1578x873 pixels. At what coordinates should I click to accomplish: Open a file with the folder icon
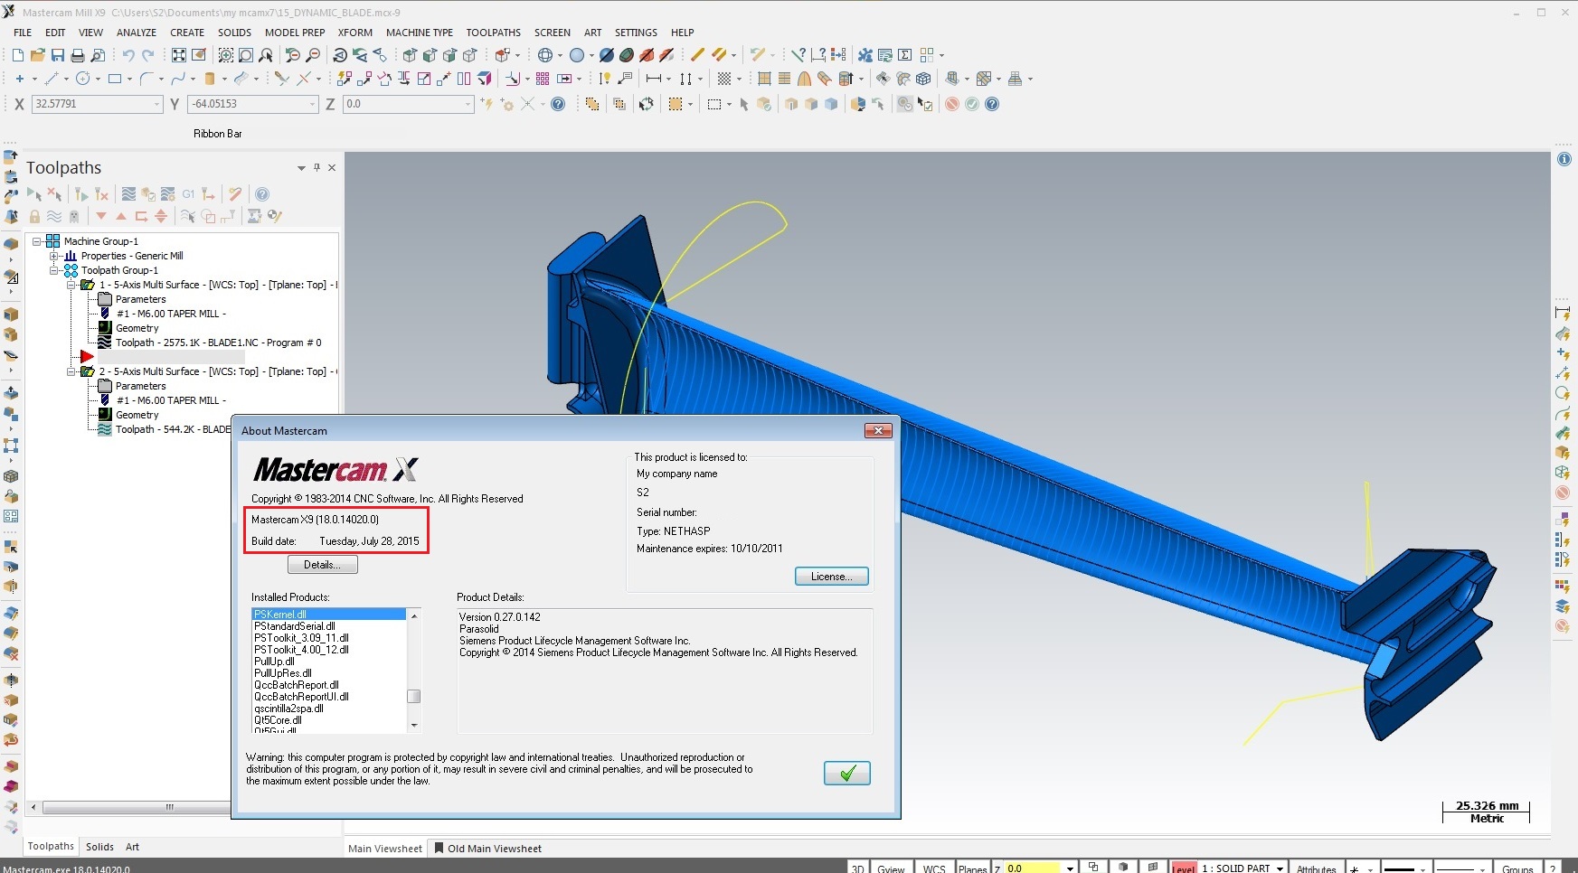(x=38, y=55)
